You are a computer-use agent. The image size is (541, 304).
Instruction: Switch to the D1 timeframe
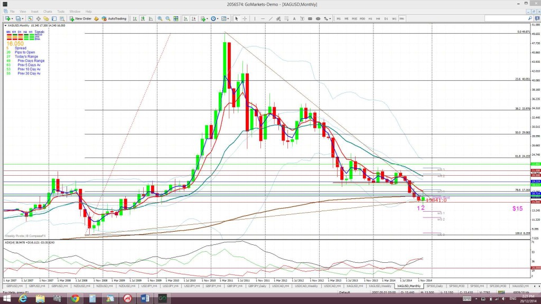click(386, 18)
